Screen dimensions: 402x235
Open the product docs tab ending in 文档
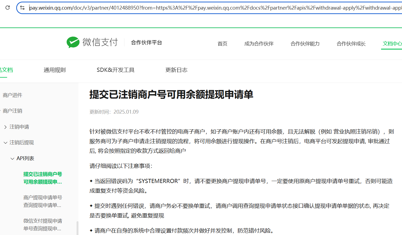(6, 70)
